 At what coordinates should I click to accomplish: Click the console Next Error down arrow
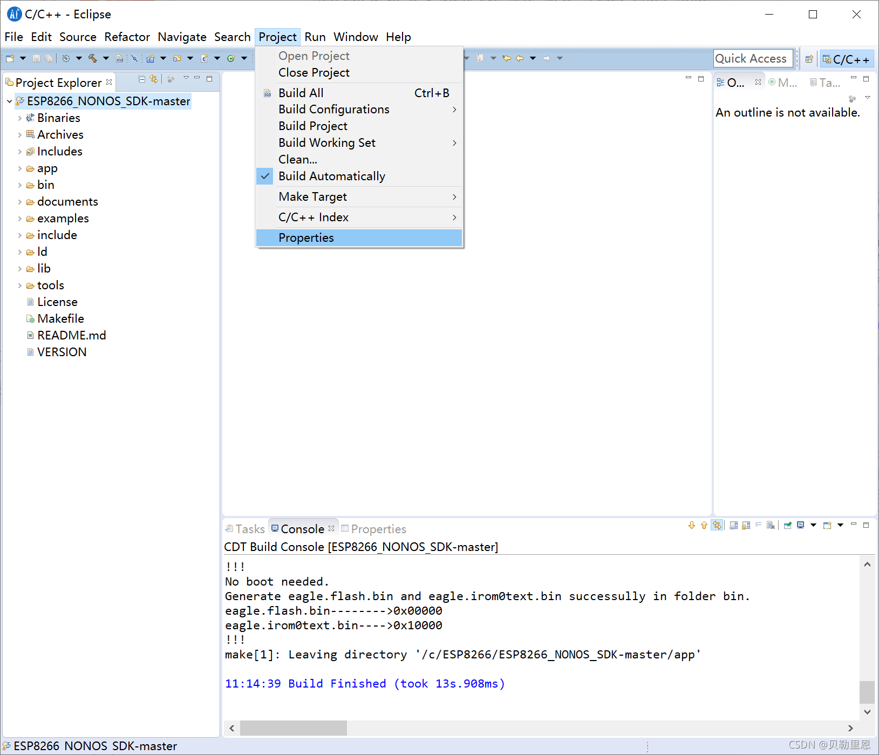click(x=692, y=525)
